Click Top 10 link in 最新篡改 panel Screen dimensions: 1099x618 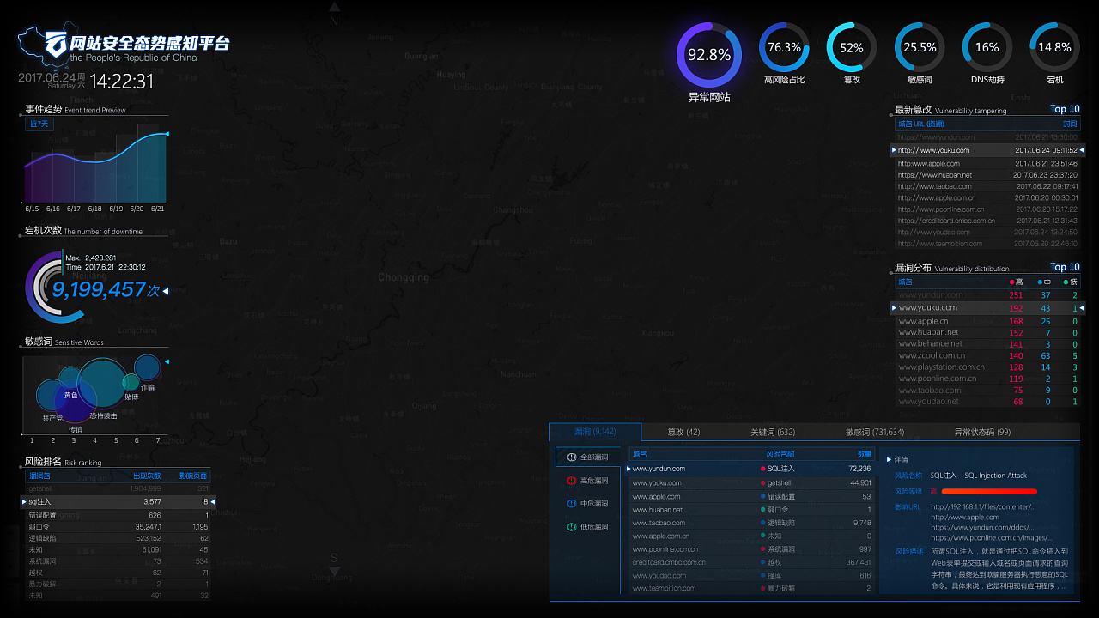click(1065, 109)
